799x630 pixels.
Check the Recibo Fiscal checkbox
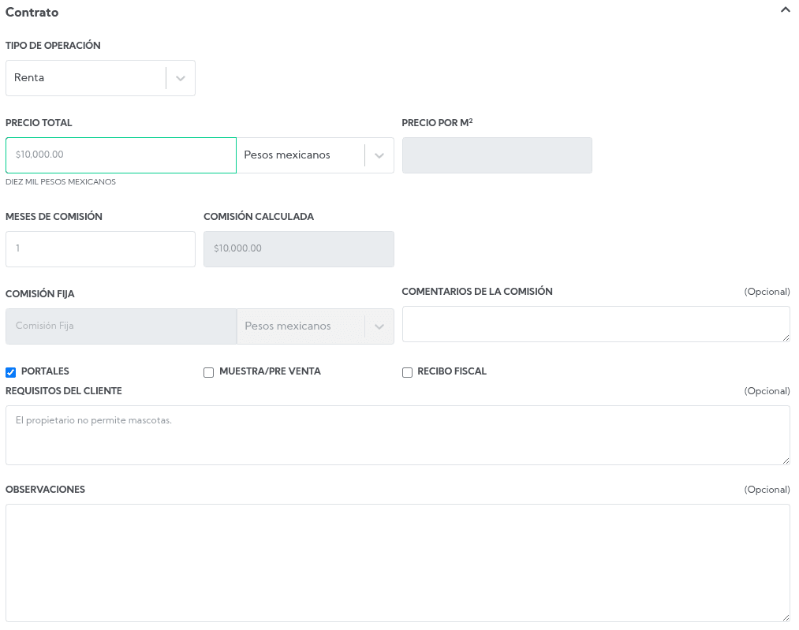coord(408,373)
